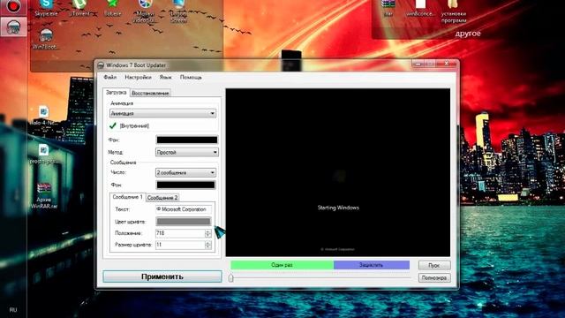Click the Применить button
The image size is (565, 318).
162,276
